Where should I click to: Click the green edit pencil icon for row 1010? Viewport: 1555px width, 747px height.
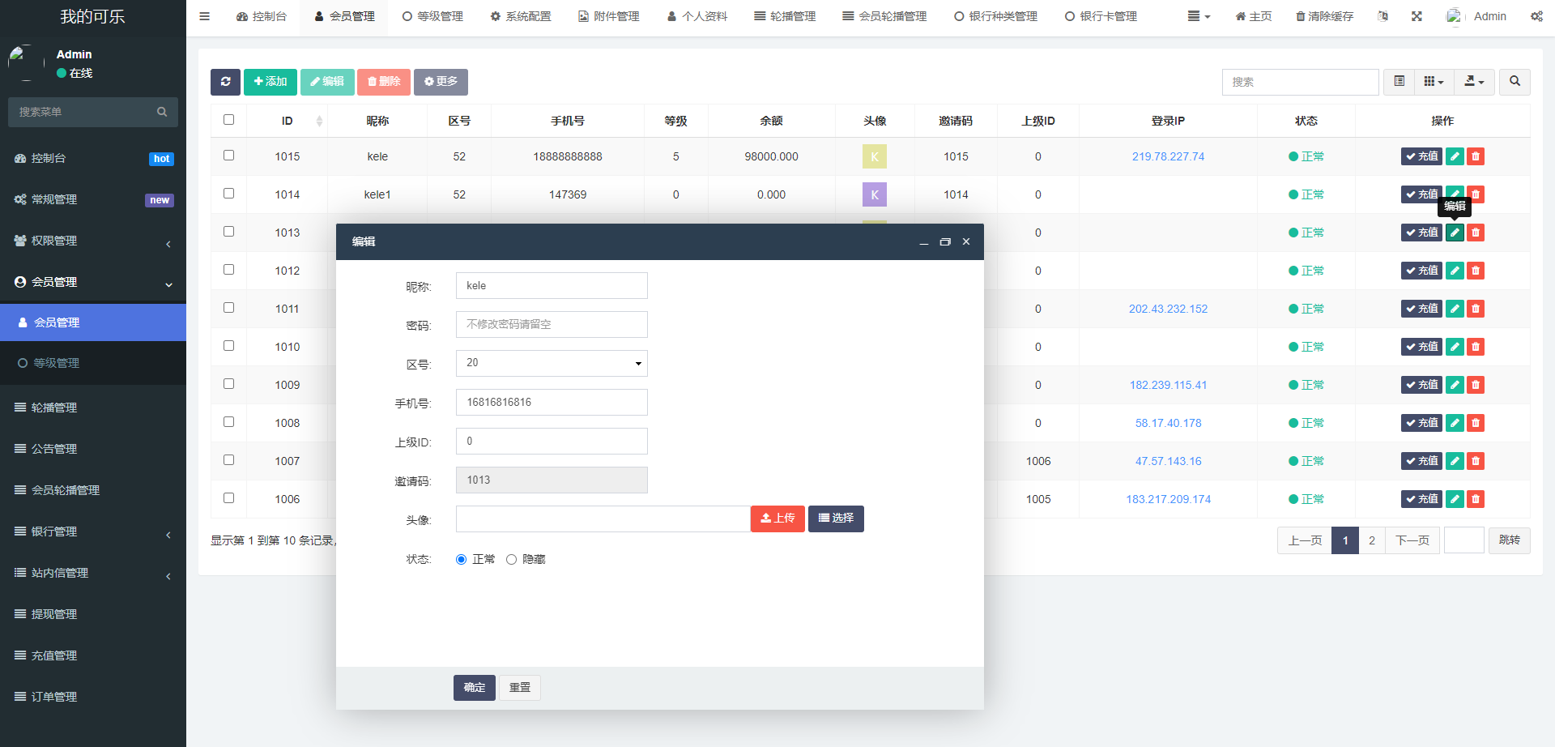tap(1455, 347)
